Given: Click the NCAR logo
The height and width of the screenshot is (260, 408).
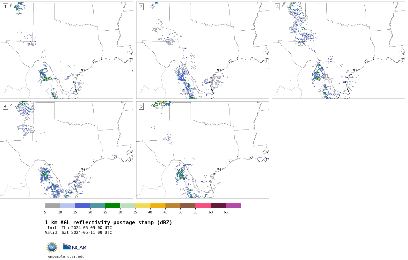Looking at the screenshot, I should point(75,247).
